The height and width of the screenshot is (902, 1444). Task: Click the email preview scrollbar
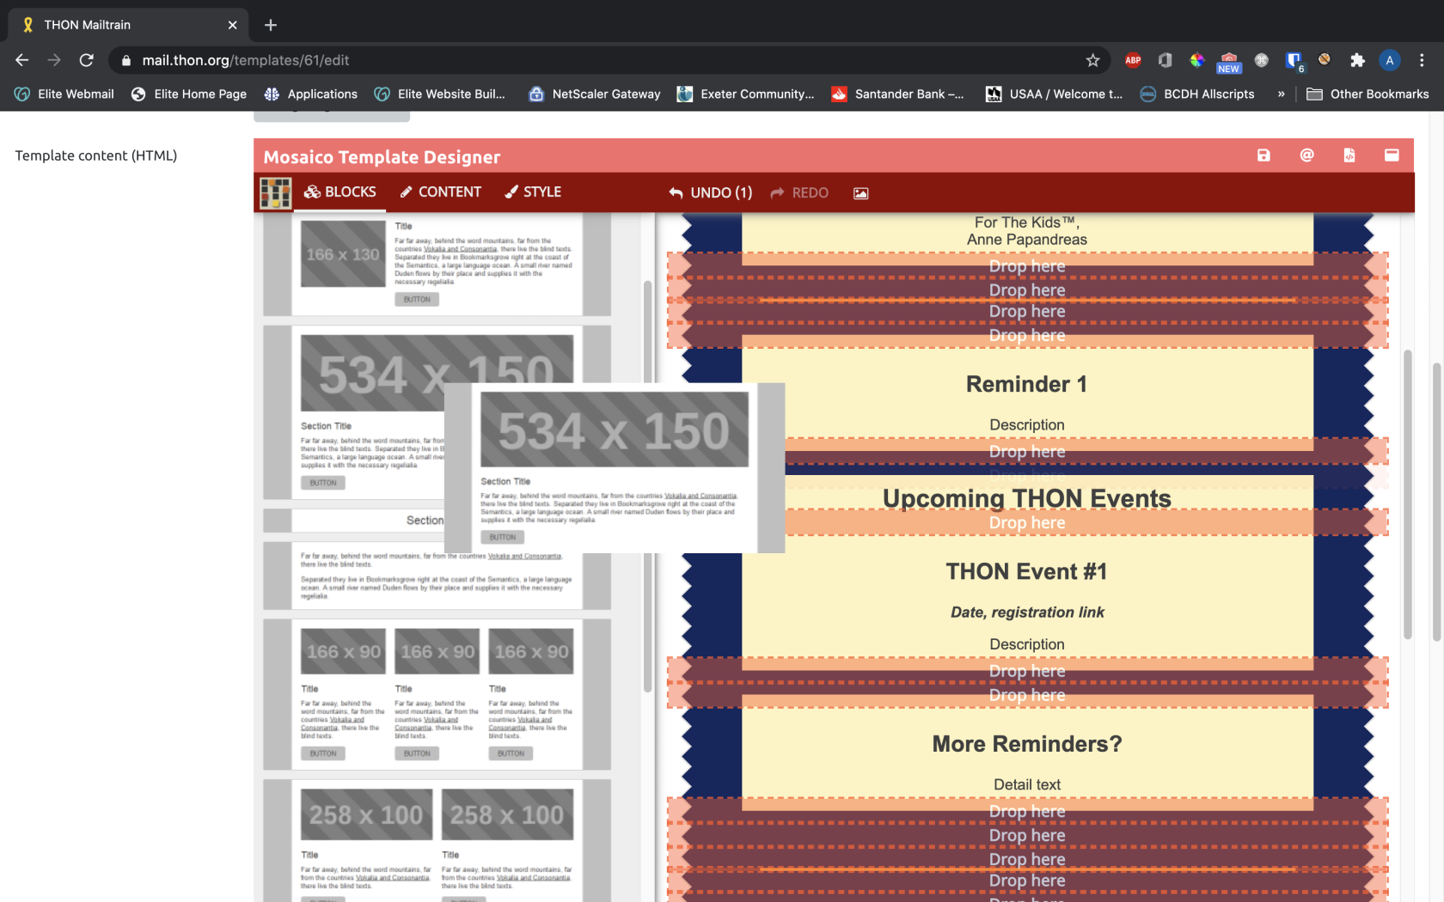[1407, 495]
